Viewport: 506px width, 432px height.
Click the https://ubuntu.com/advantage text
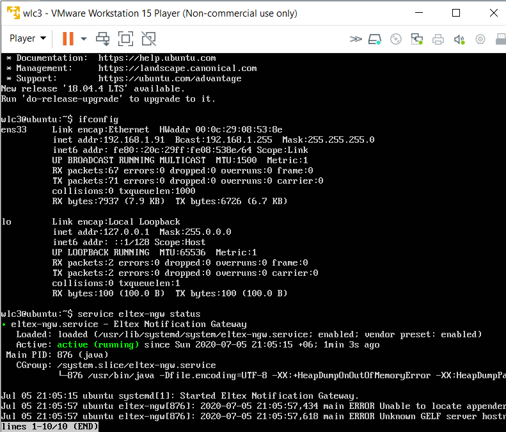click(x=170, y=79)
